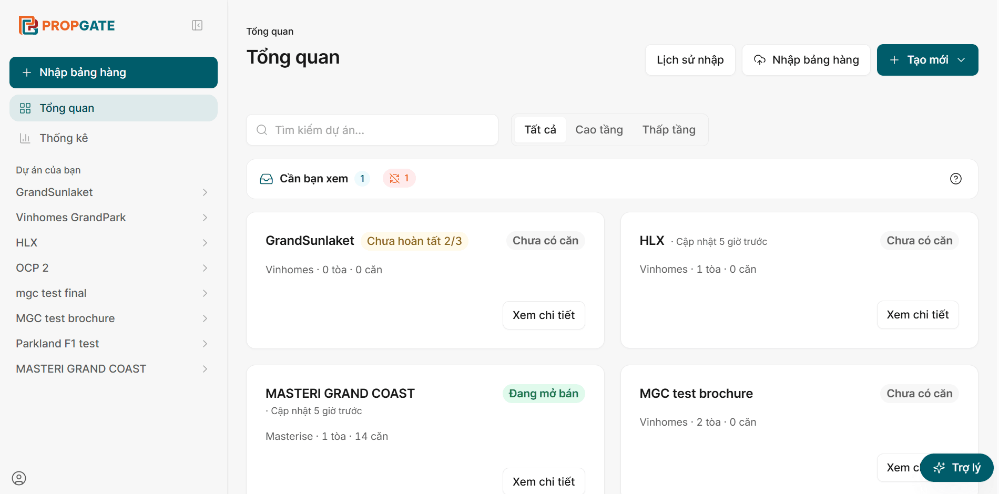The width and height of the screenshot is (999, 494).
Task: Switch to Cao tầng tab
Action: point(599,130)
